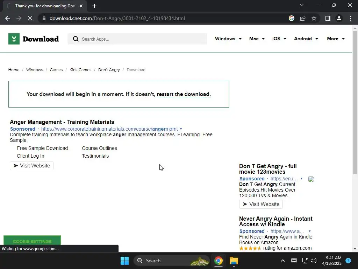Open File Explorer from taskbar
358x269 pixels.
point(234,261)
